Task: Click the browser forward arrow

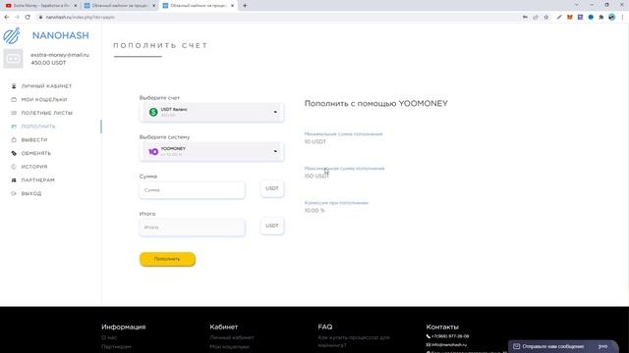Action: pyautogui.click(x=17, y=18)
